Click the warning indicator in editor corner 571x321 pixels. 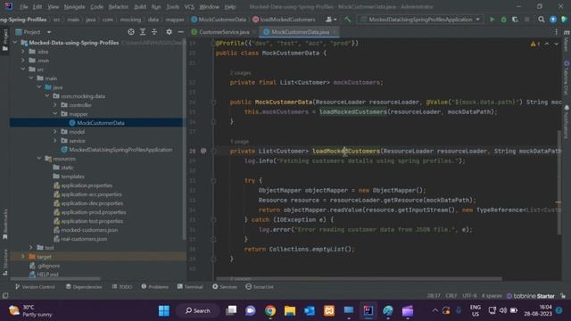[x=535, y=44]
